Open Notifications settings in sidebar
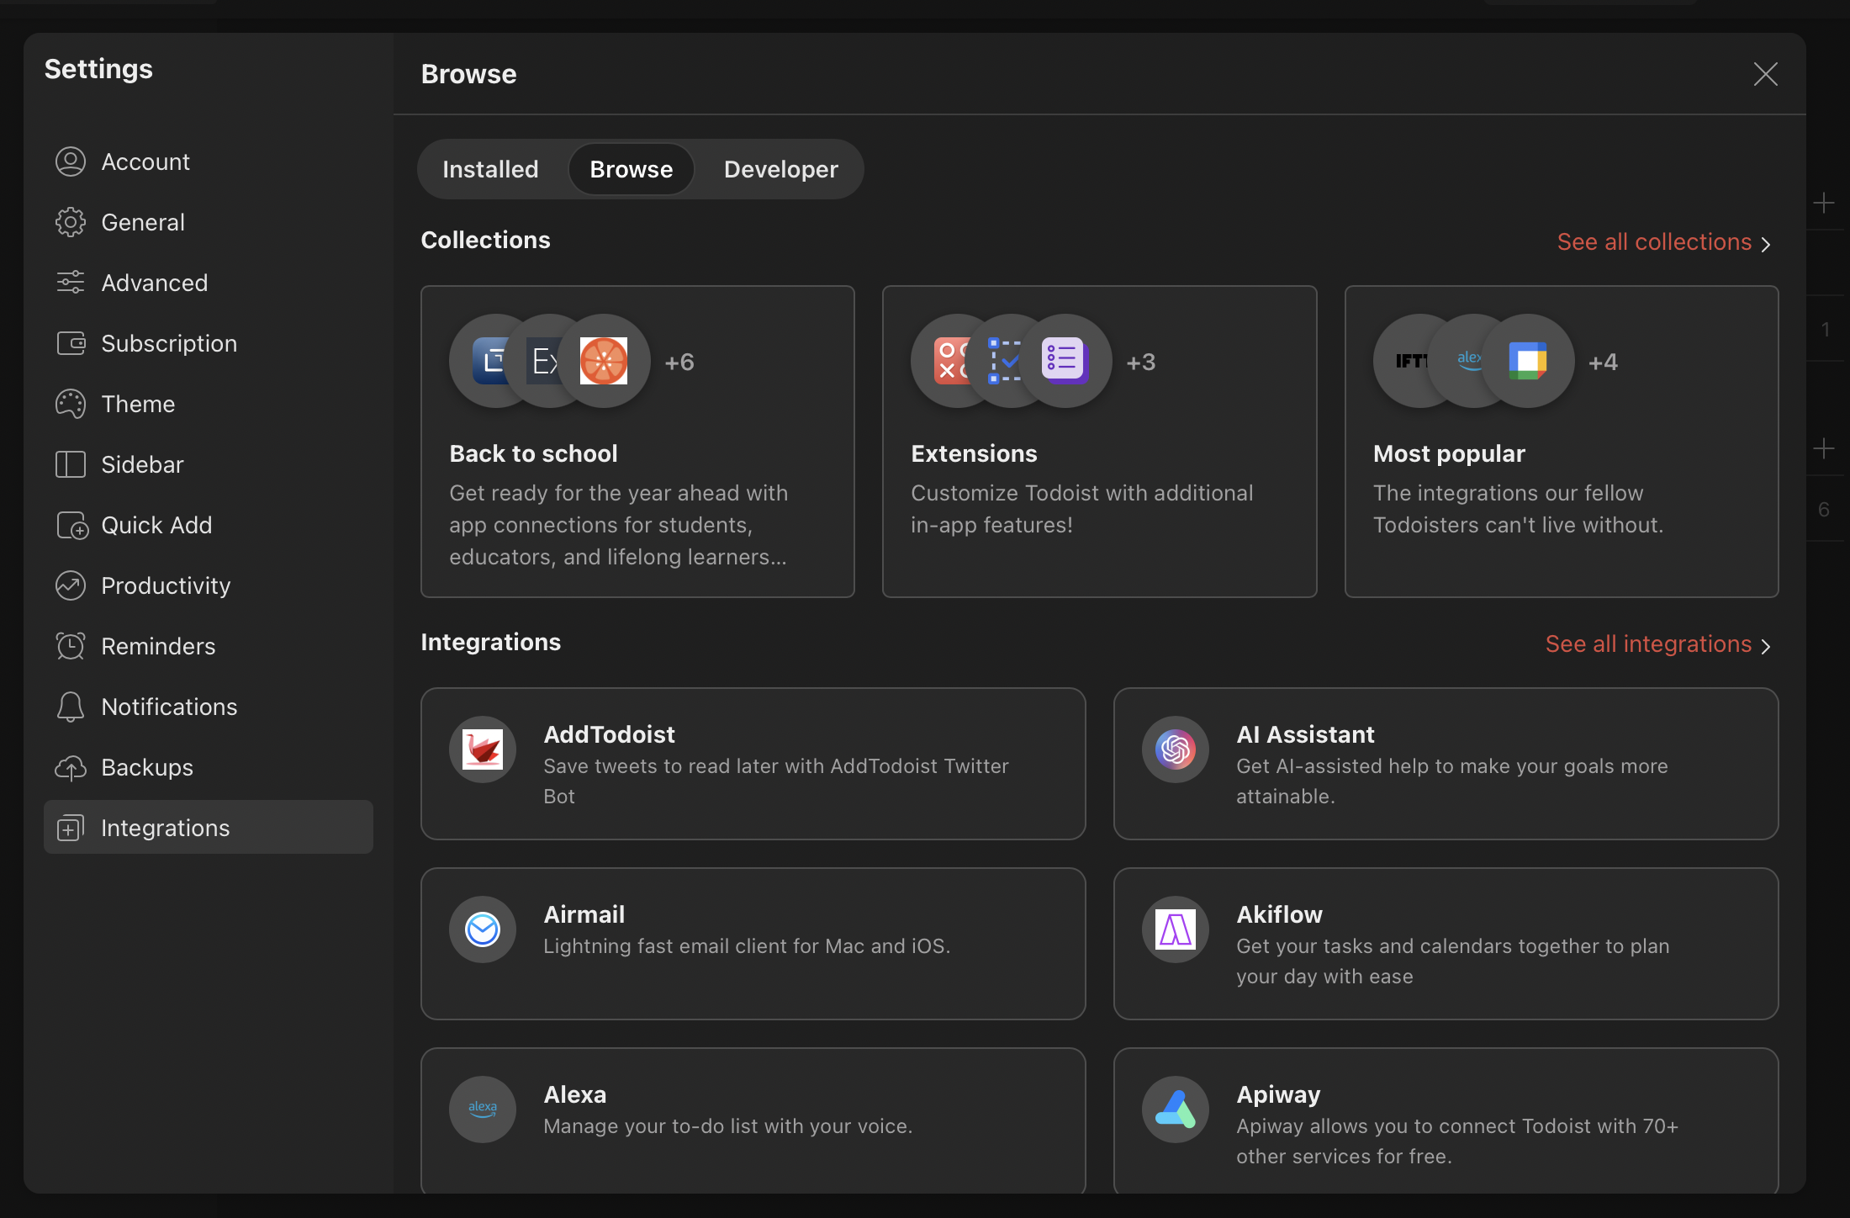Screen dimensions: 1850x1218 (169, 707)
